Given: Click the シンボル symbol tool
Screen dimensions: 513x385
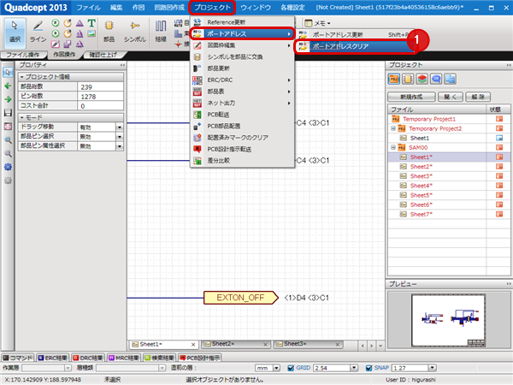Looking at the screenshot, I should 134,33.
